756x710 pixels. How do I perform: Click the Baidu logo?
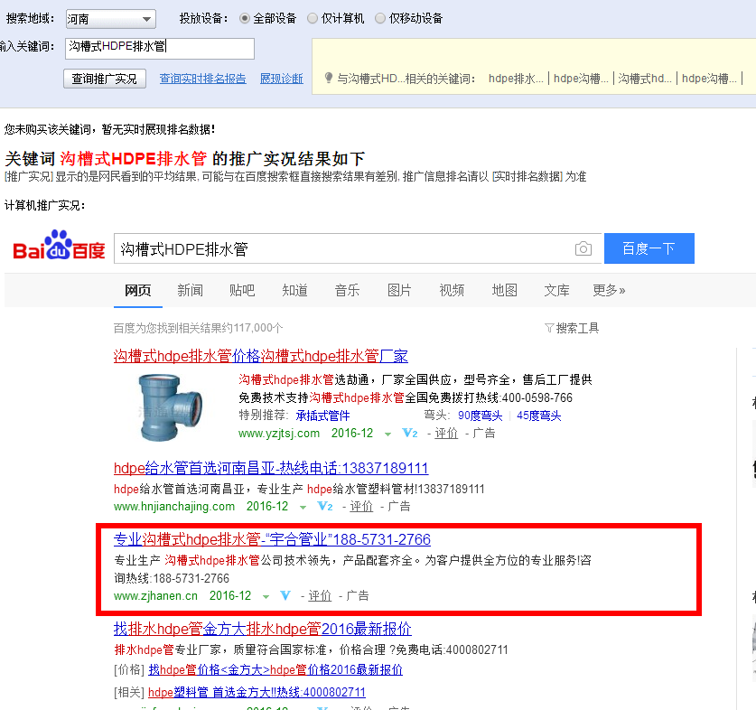tap(59, 245)
